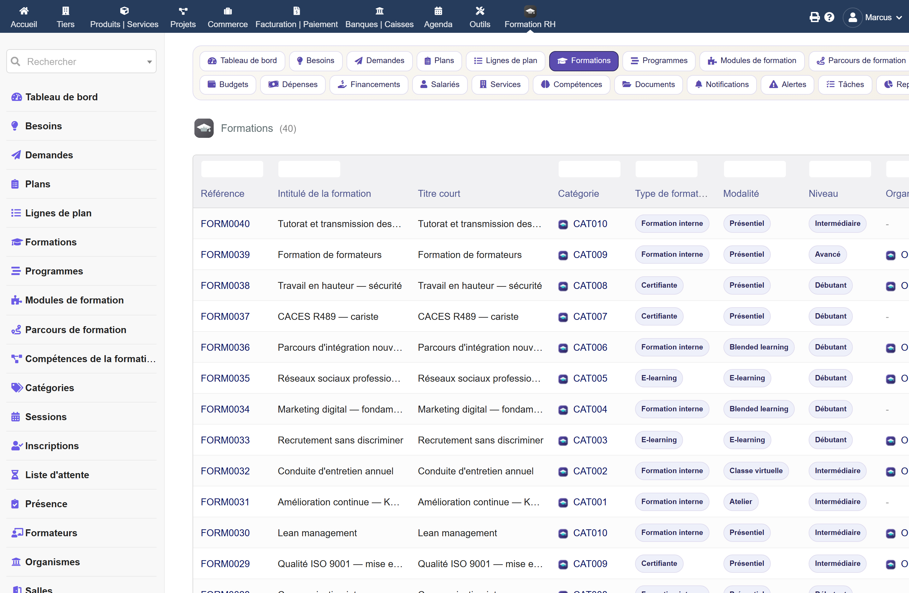Image resolution: width=909 pixels, height=593 pixels.
Task: Open Banques | Caisses bank icon
Action: click(x=379, y=11)
